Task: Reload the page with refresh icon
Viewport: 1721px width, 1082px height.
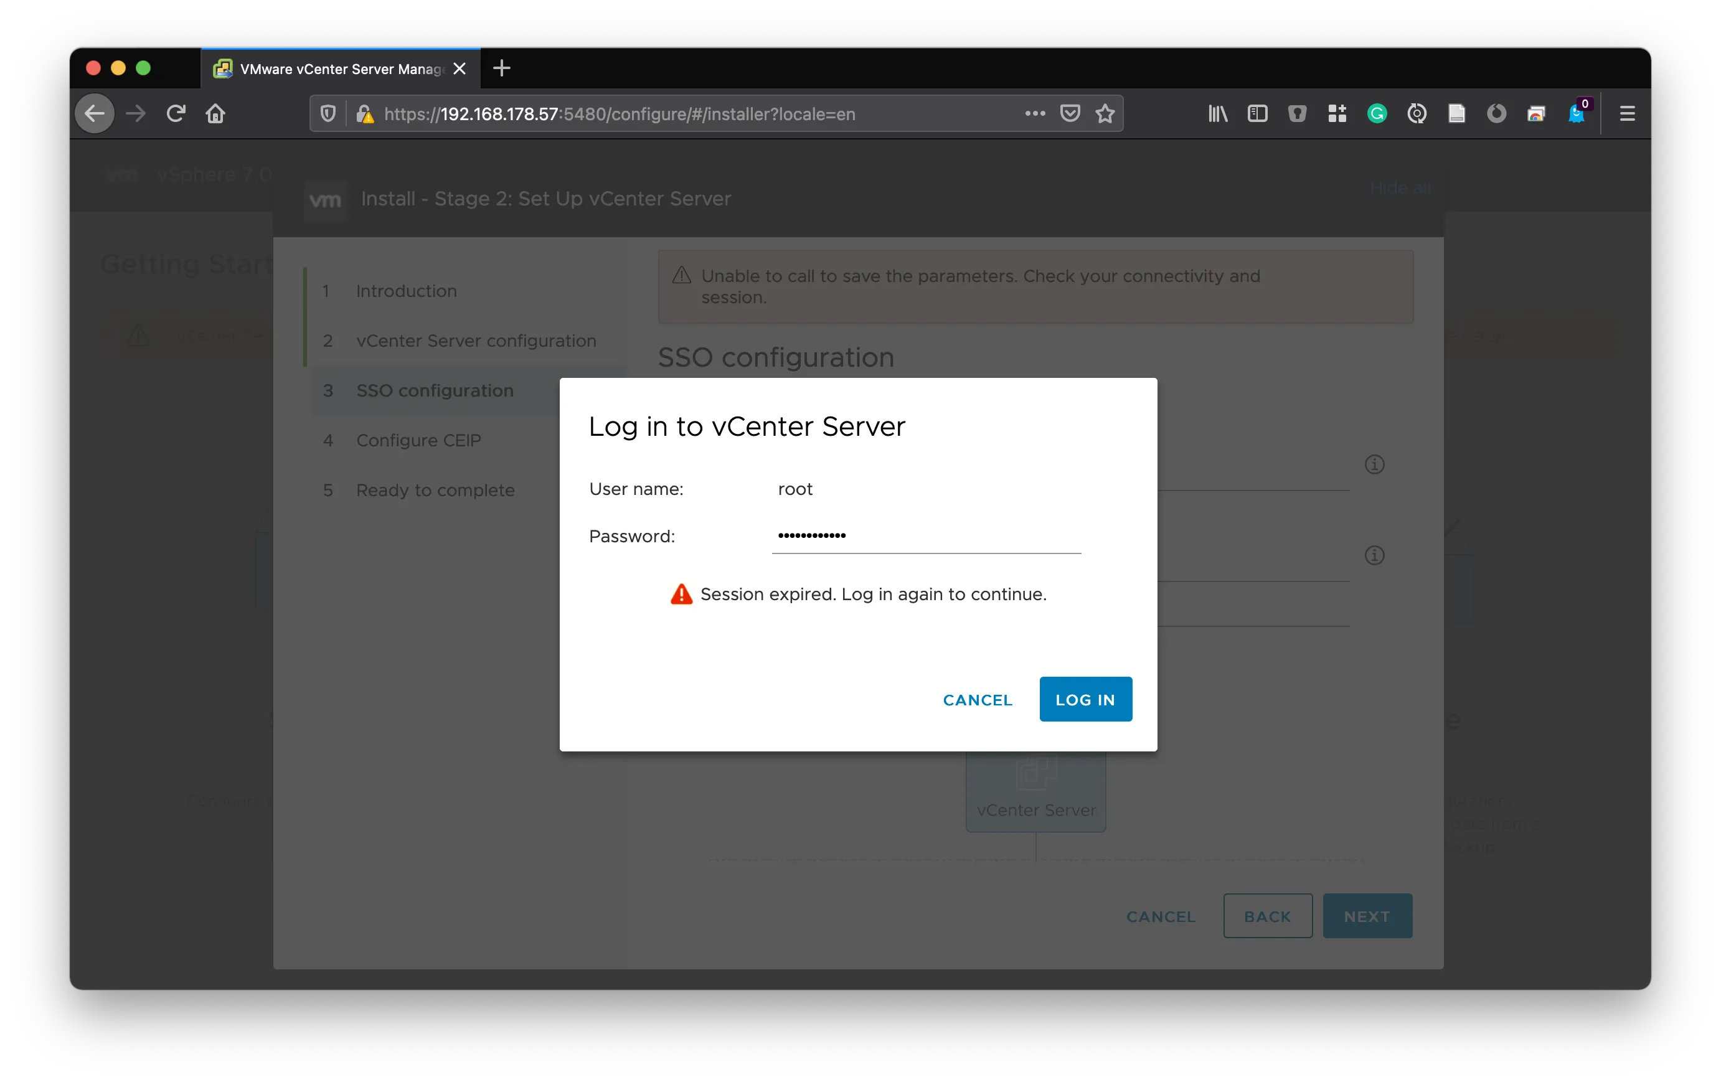Action: (176, 114)
